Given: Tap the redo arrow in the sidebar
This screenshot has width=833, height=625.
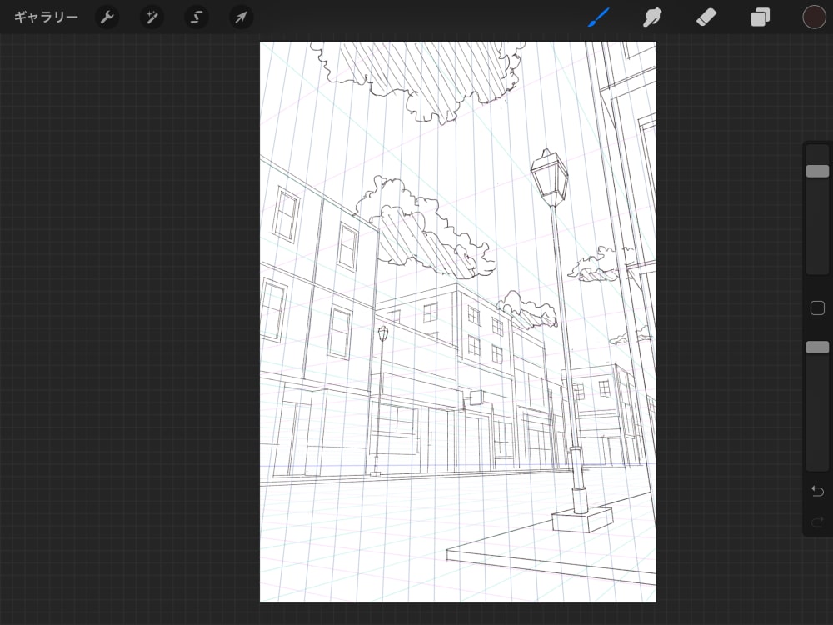Looking at the screenshot, I should pyautogui.click(x=817, y=522).
